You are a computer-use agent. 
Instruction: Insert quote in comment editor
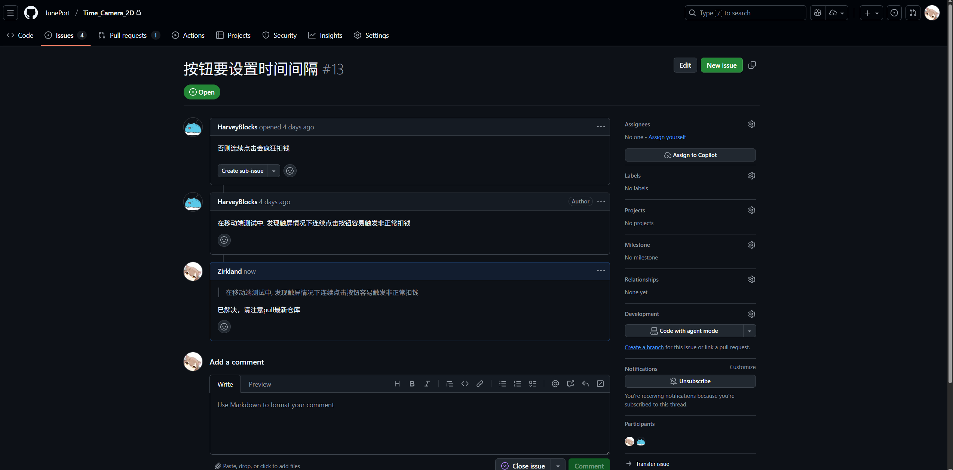click(450, 384)
